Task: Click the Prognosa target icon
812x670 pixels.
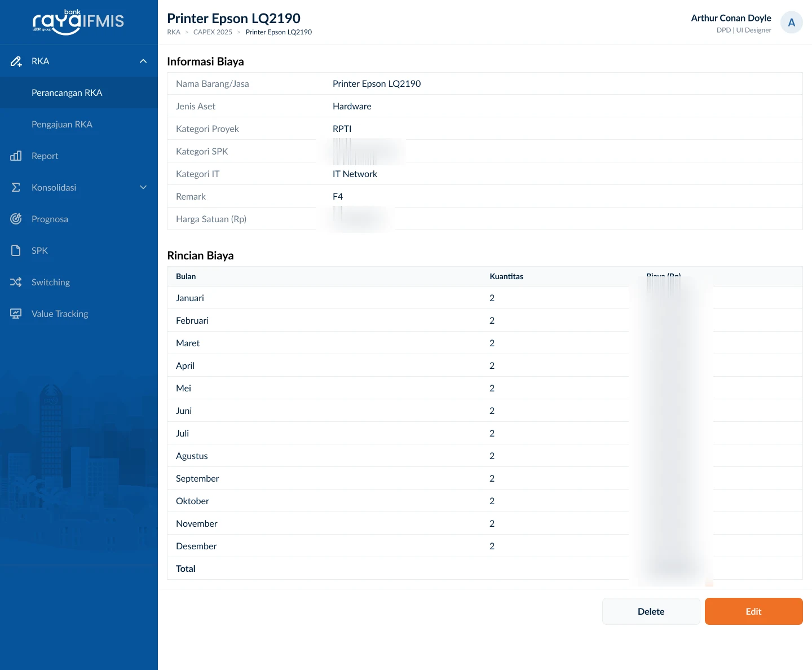Action: tap(16, 219)
